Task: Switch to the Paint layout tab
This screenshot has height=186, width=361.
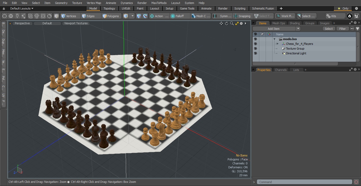Action: (x=140, y=8)
